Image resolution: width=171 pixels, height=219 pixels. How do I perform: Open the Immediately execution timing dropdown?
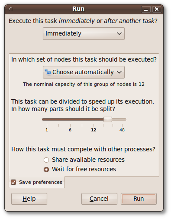click(84, 33)
